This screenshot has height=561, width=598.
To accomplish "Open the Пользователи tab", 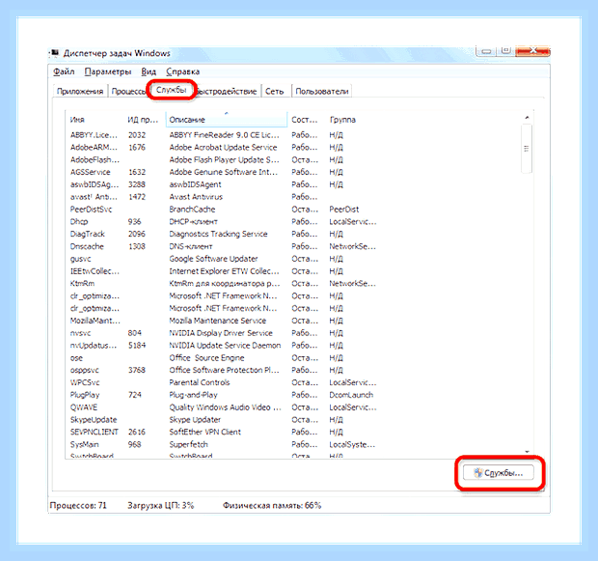I will 322,92.
